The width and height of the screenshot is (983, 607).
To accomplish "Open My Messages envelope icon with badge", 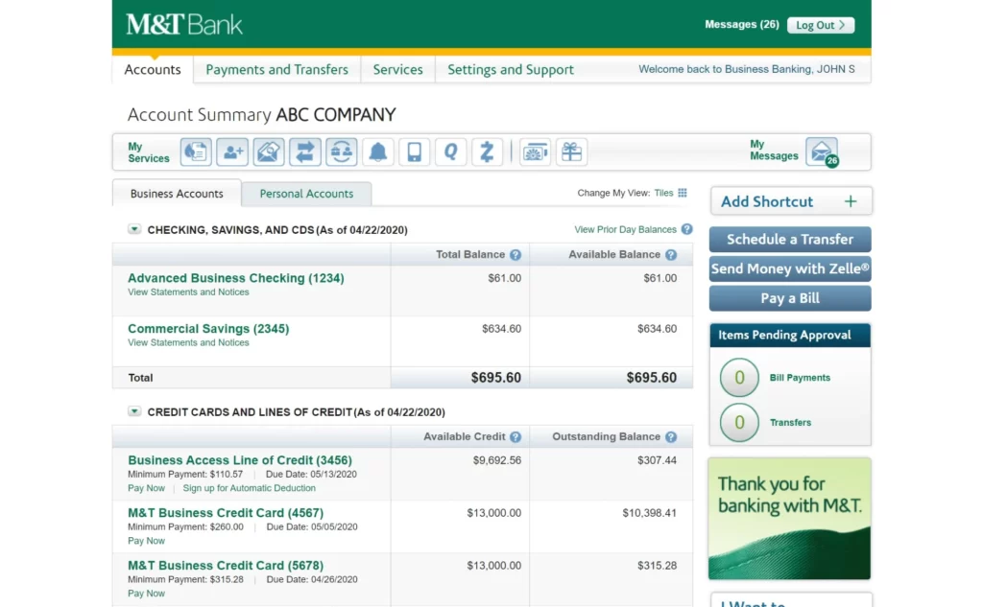I will tap(822, 152).
